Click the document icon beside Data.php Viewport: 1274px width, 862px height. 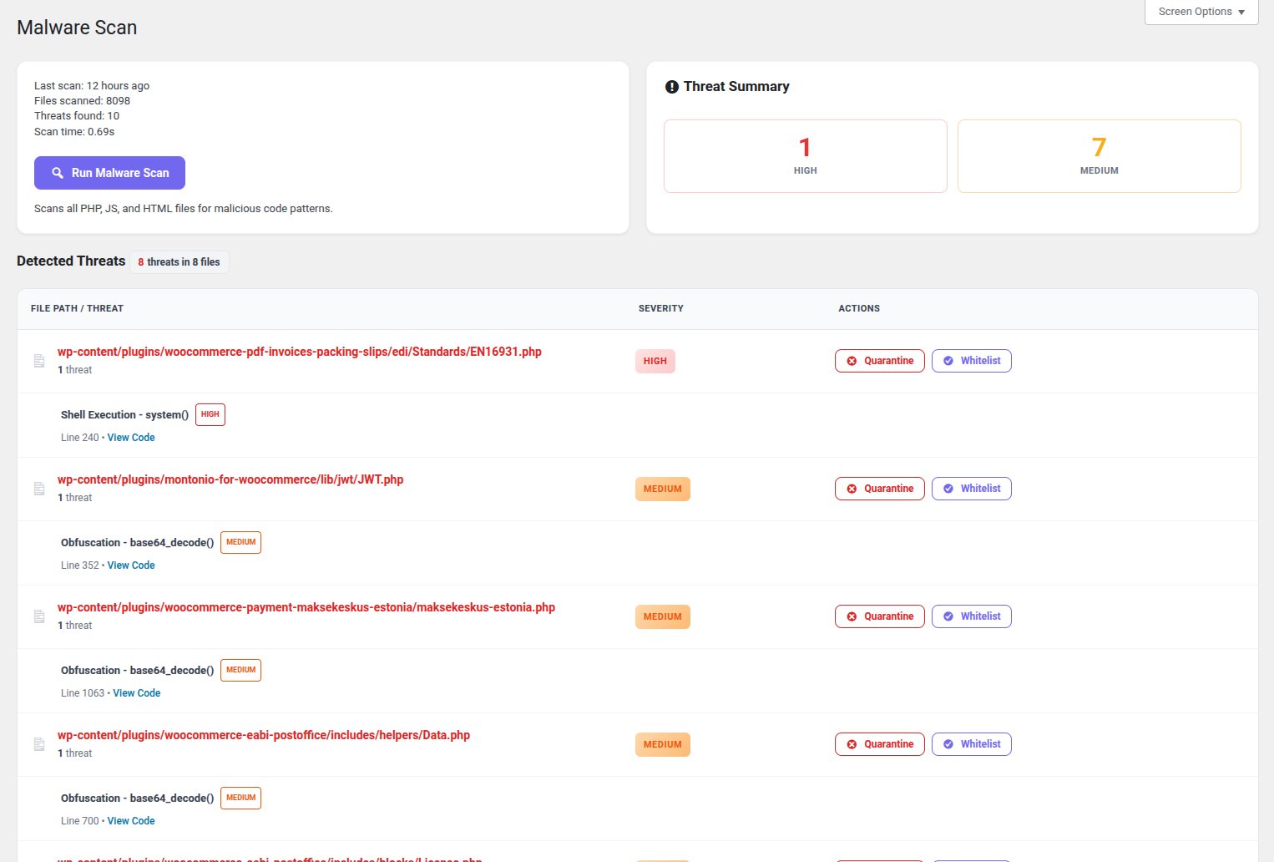coord(38,743)
